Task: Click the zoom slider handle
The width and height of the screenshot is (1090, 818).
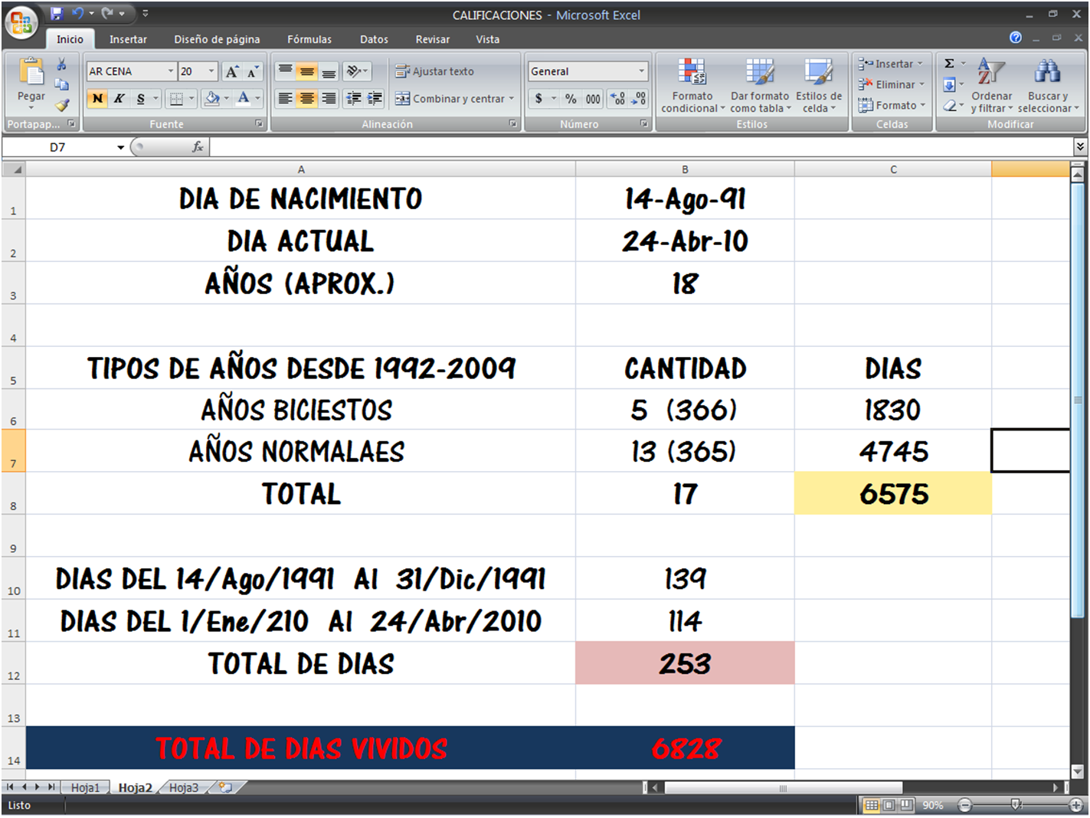Action: pyautogui.click(x=1016, y=805)
